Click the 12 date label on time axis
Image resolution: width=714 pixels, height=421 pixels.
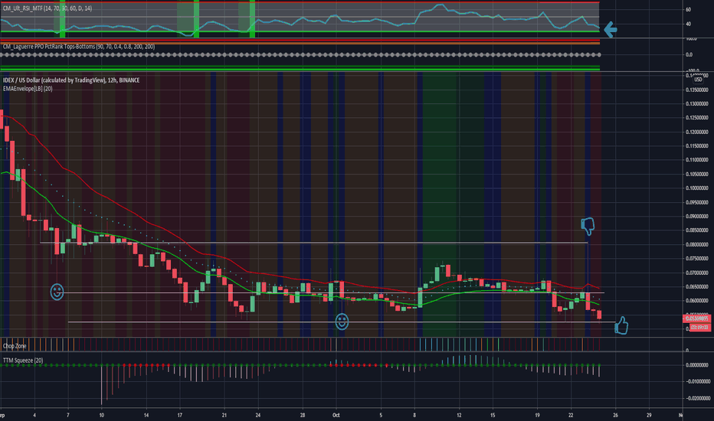coord(459,415)
